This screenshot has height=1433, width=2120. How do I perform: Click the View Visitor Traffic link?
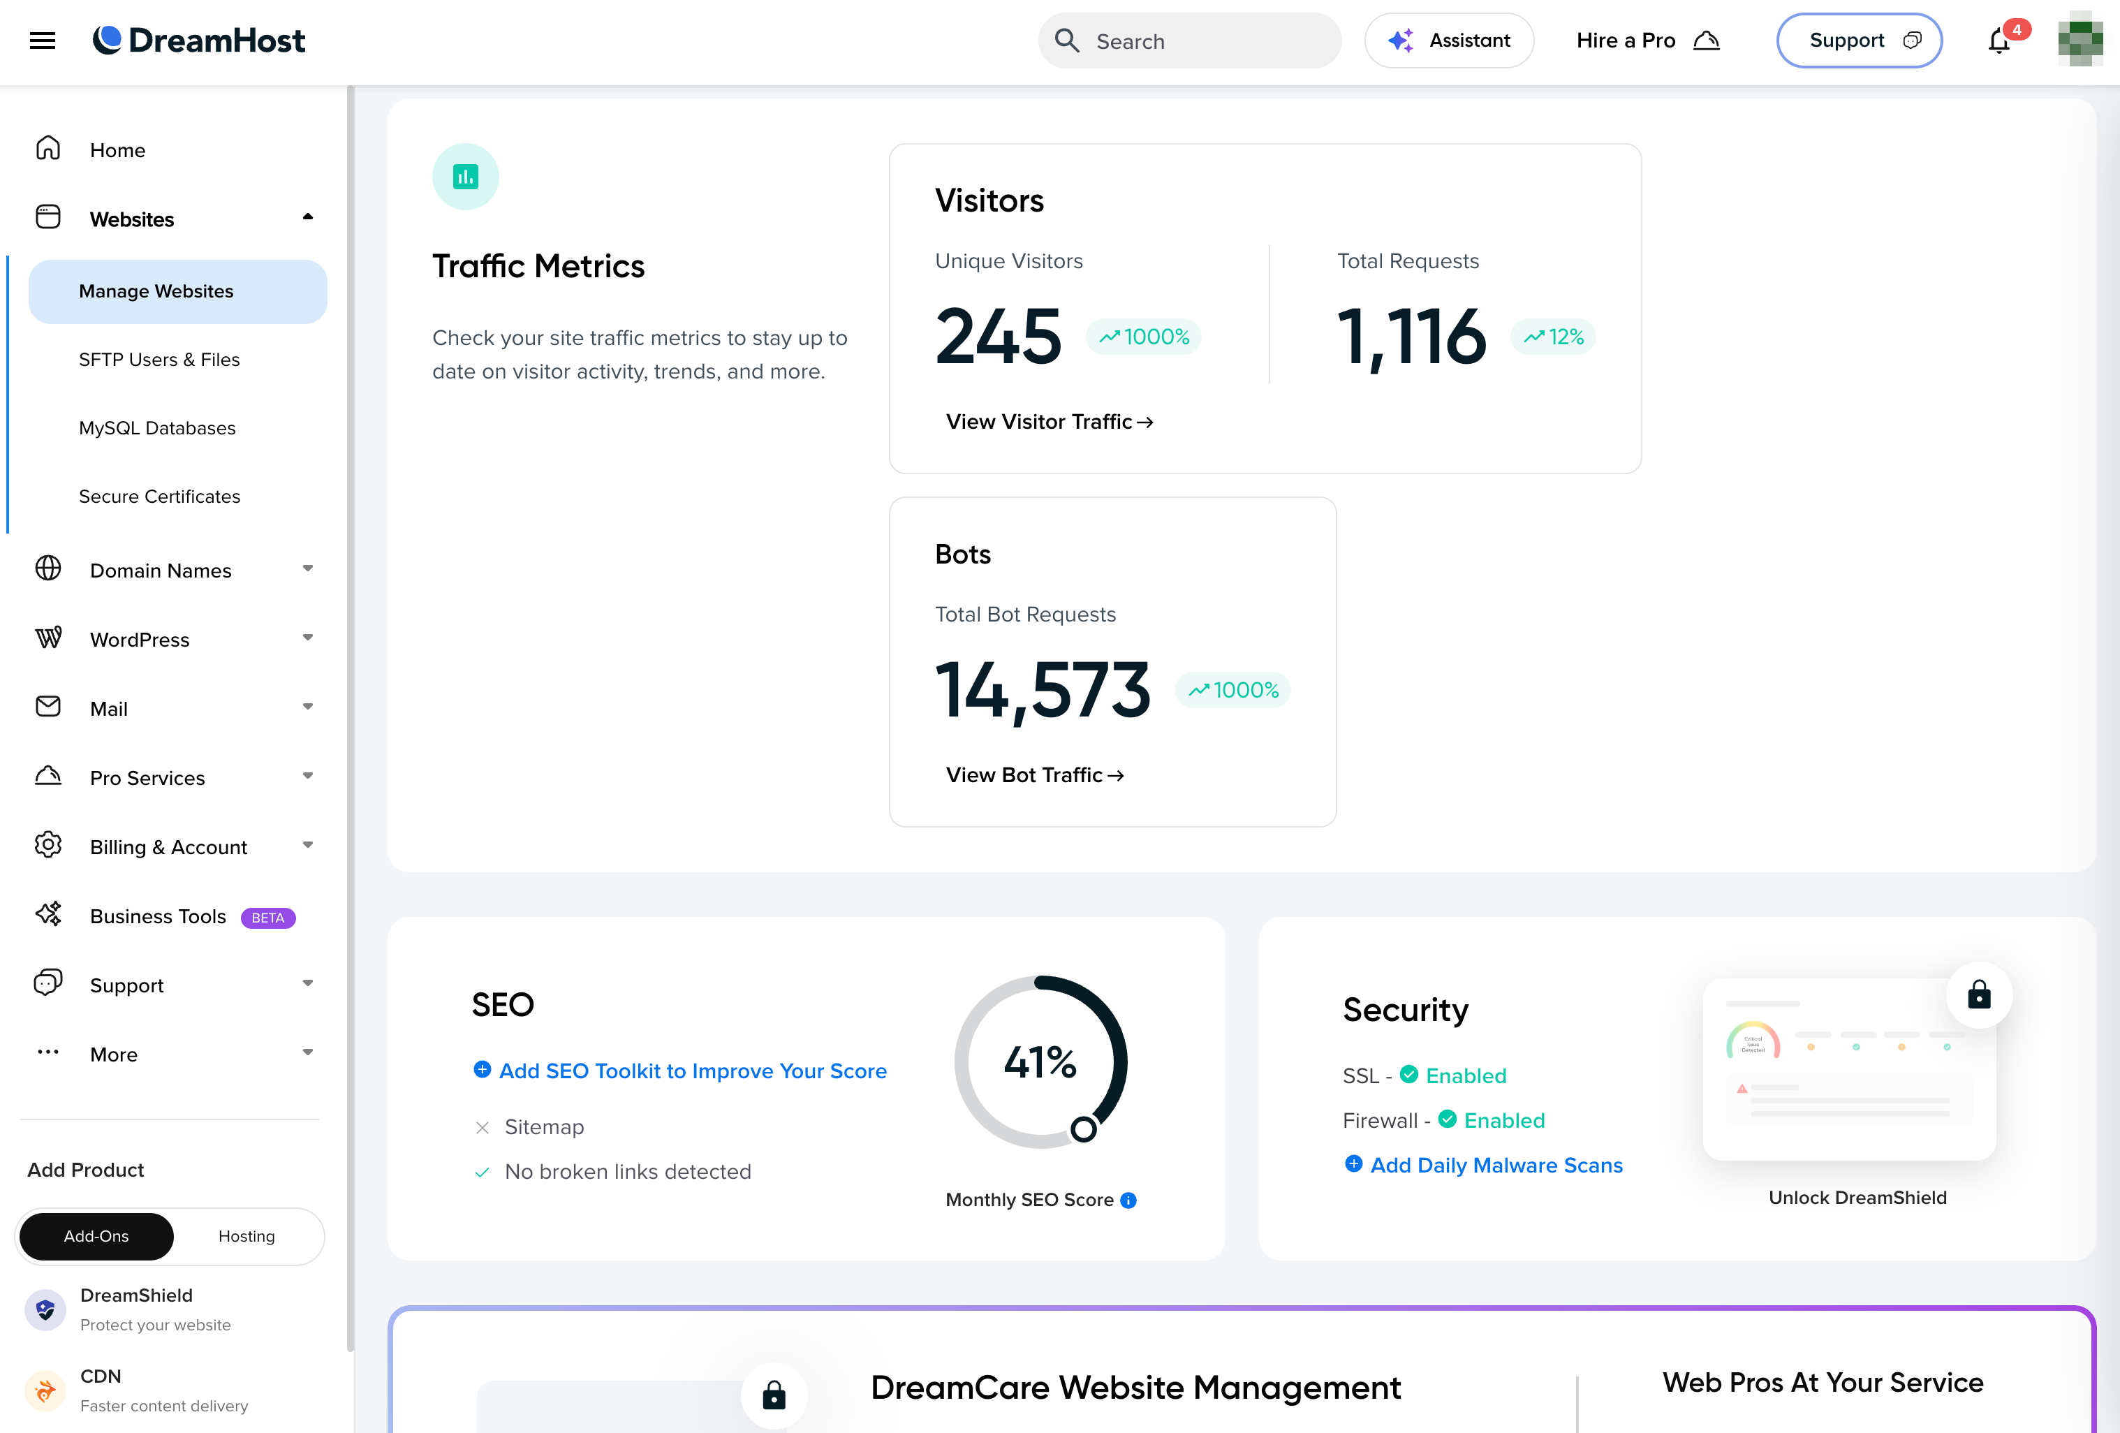[1049, 421]
